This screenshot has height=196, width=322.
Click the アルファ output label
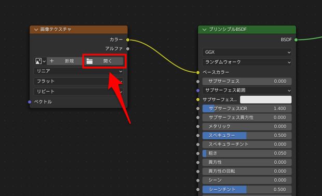(x=114, y=49)
